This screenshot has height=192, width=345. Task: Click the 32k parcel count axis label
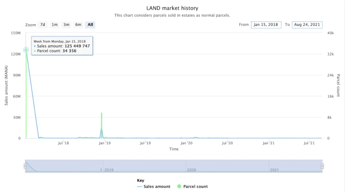330,54
